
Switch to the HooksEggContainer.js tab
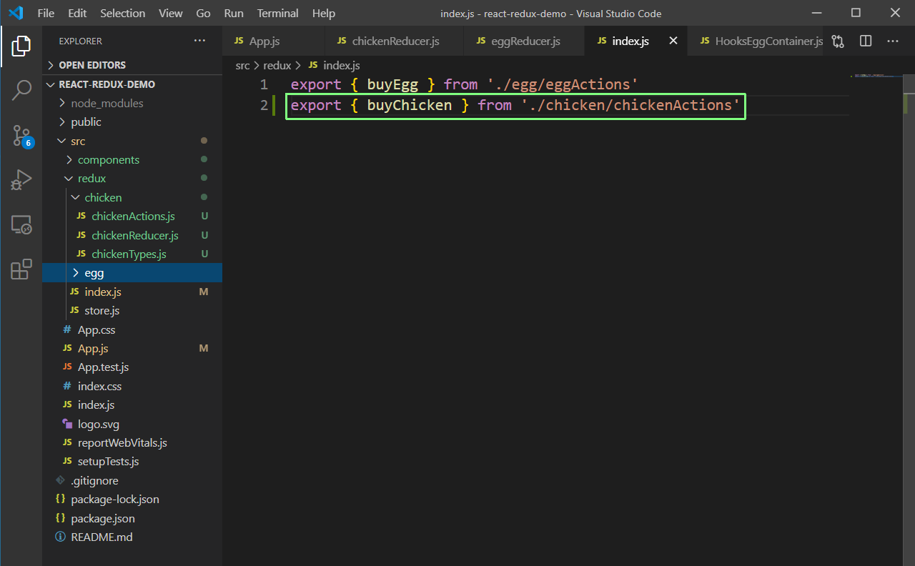pos(756,41)
